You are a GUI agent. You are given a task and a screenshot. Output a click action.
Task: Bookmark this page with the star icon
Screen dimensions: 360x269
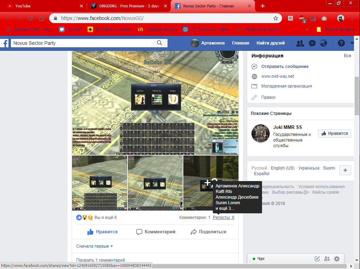pos(276,18)
